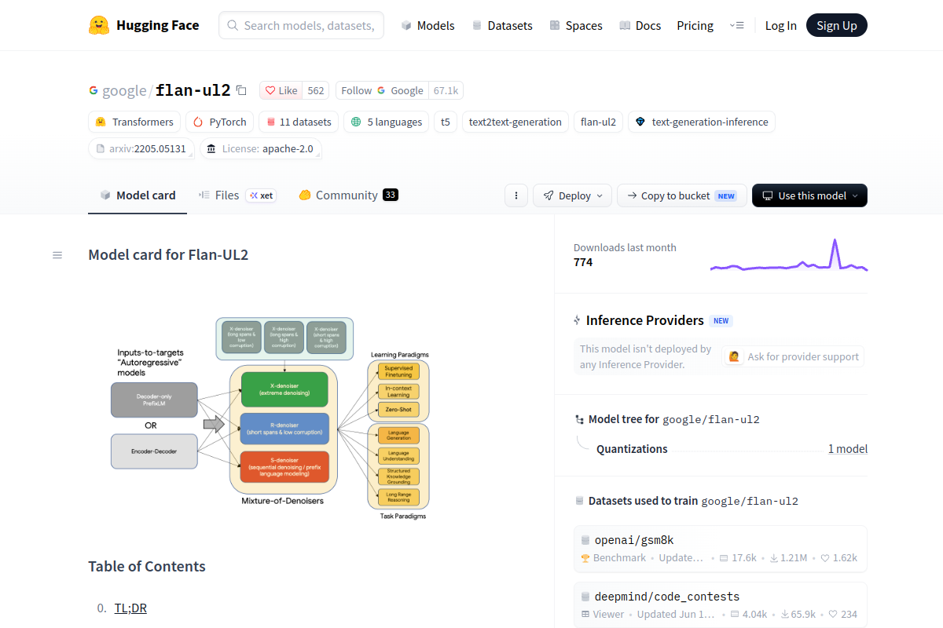Switch to the Model card tab

point(138,195)
